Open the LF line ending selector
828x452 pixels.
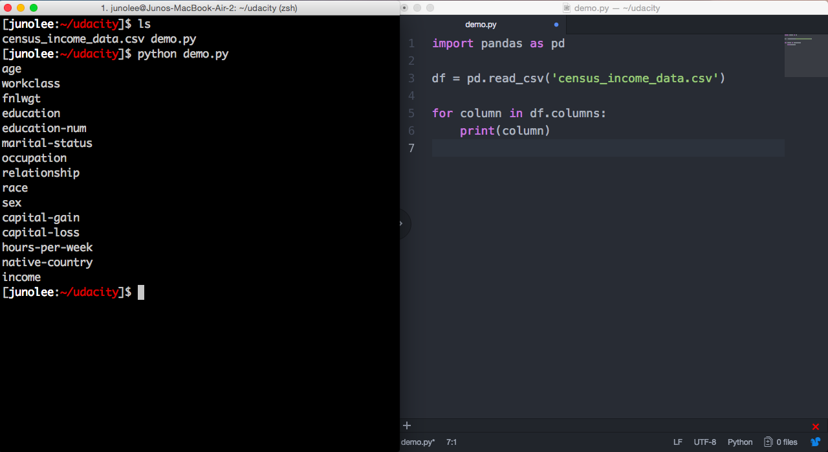pos(677,442)
